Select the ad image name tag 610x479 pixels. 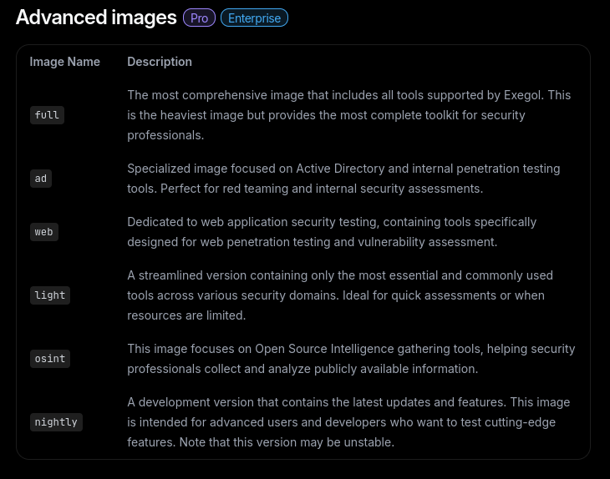41,179
